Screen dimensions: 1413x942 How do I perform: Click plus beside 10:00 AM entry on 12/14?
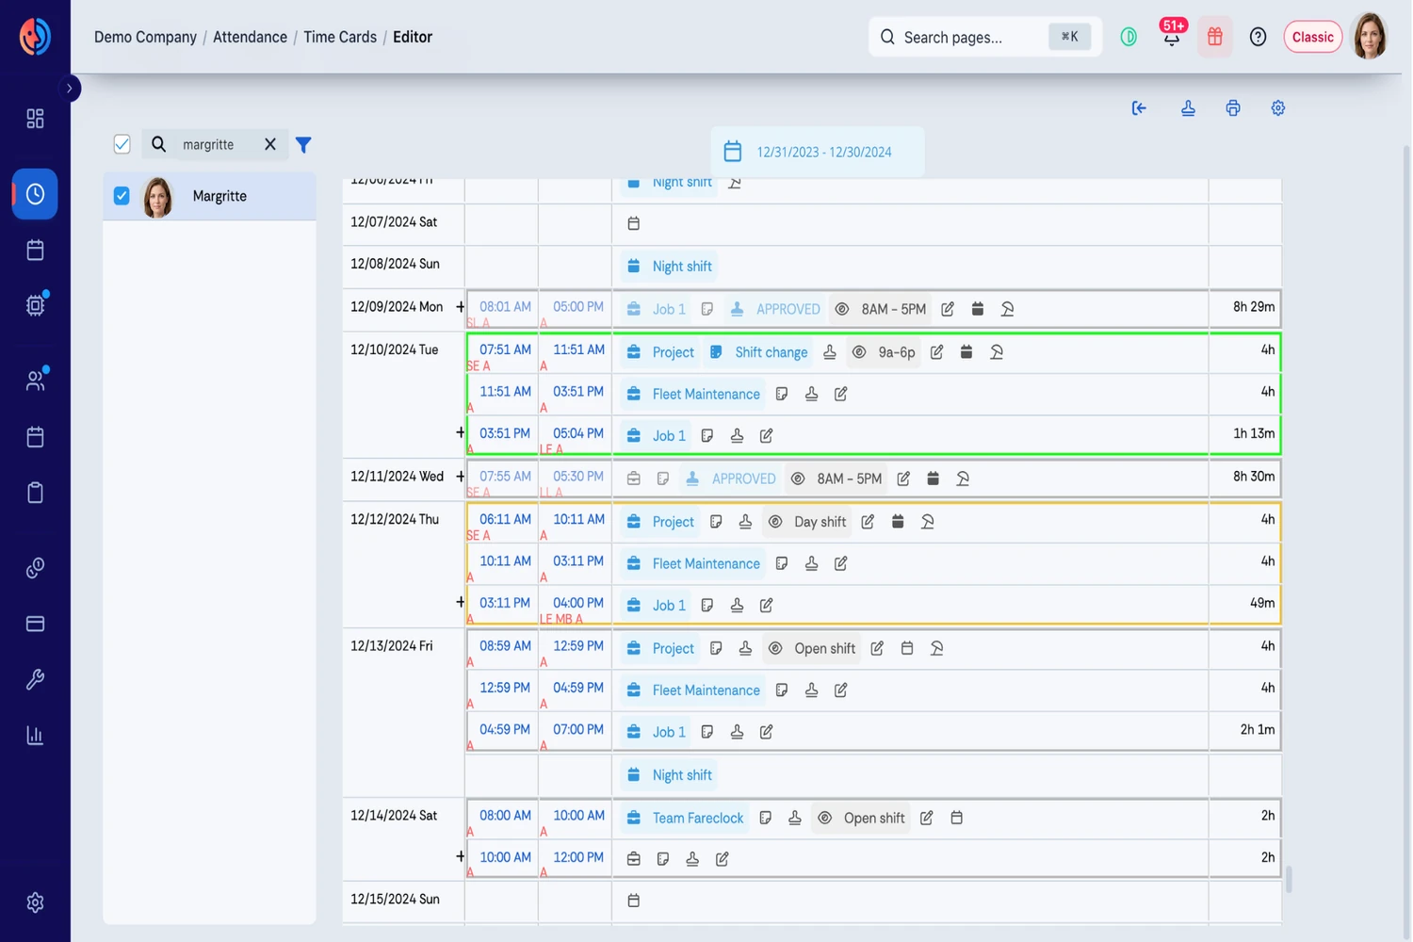(x=461, y=856)
